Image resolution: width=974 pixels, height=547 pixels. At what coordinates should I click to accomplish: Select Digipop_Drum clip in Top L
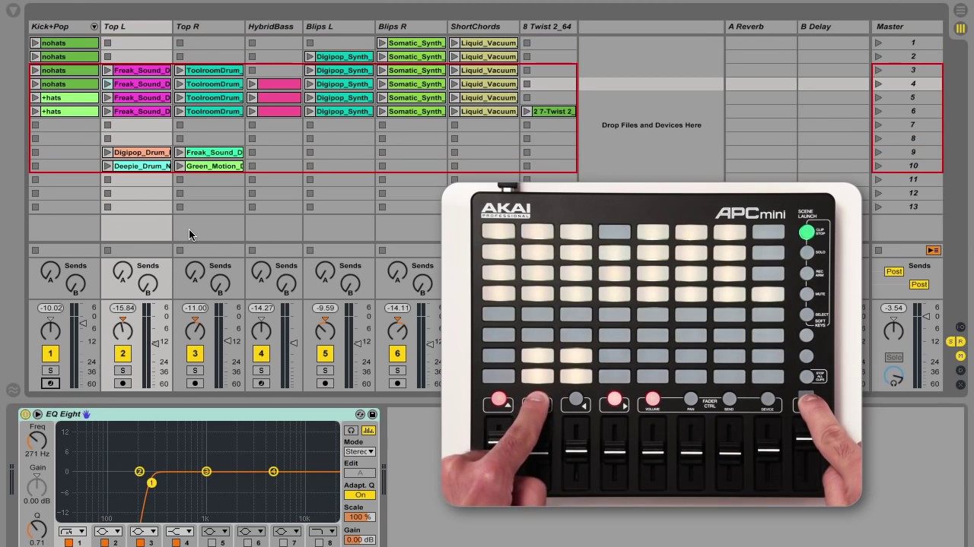(142, 153)
